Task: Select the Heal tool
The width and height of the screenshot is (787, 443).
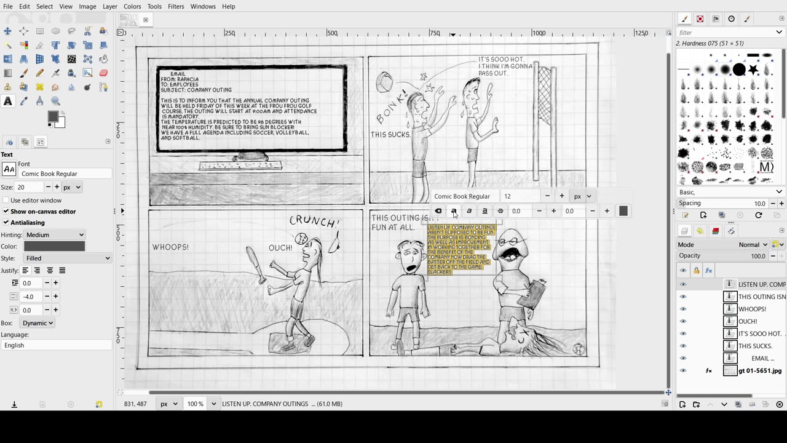Action: pyautogui.click(x=40, y=87)
